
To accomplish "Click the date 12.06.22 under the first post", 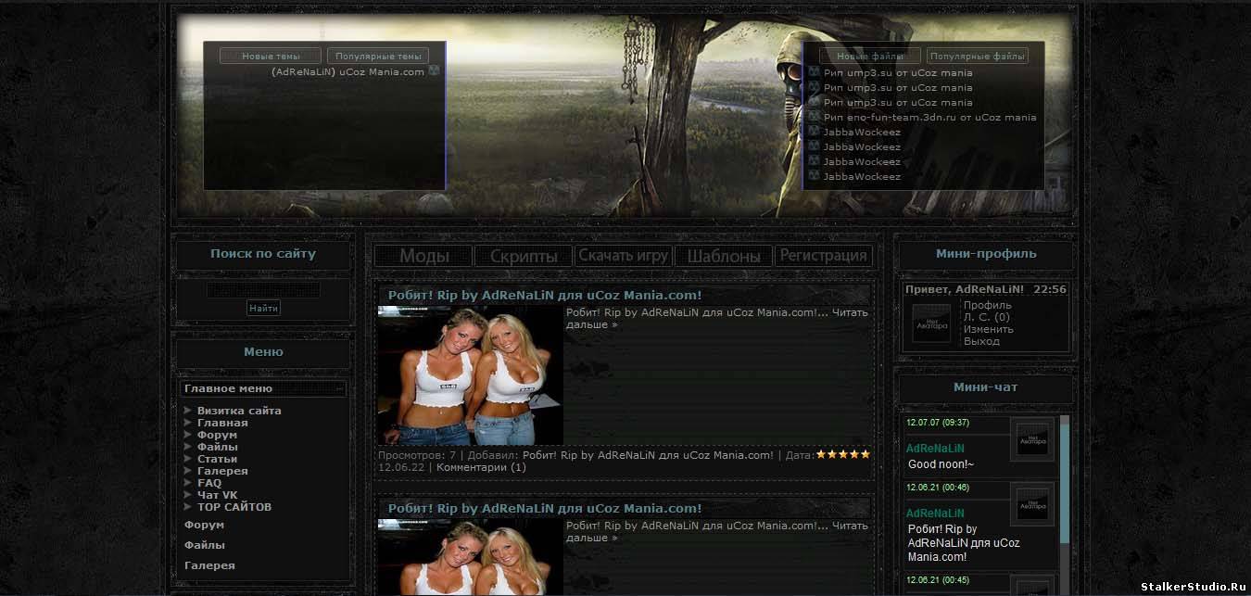I will pos(401,467).
